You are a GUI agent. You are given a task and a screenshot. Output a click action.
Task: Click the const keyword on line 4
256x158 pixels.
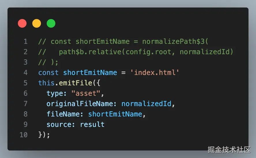(48, 73)
